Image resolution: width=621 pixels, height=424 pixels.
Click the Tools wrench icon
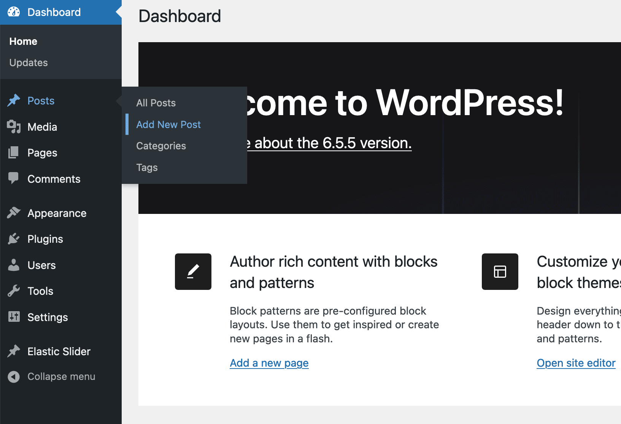14,291
